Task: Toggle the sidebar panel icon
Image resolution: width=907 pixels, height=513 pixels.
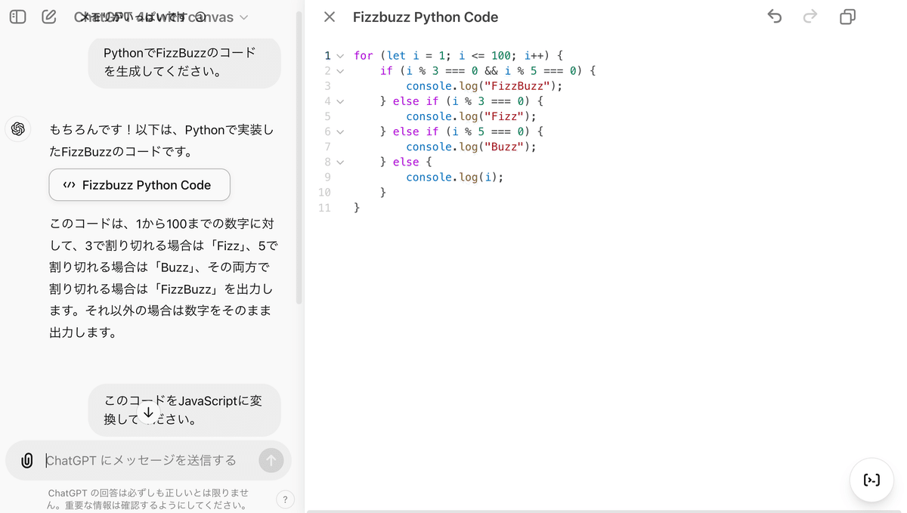Action: [18, 17]
